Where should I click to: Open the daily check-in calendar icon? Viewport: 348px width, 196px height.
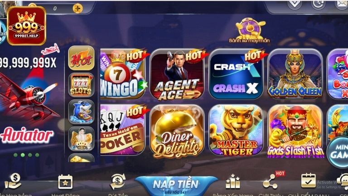point(308,181)
